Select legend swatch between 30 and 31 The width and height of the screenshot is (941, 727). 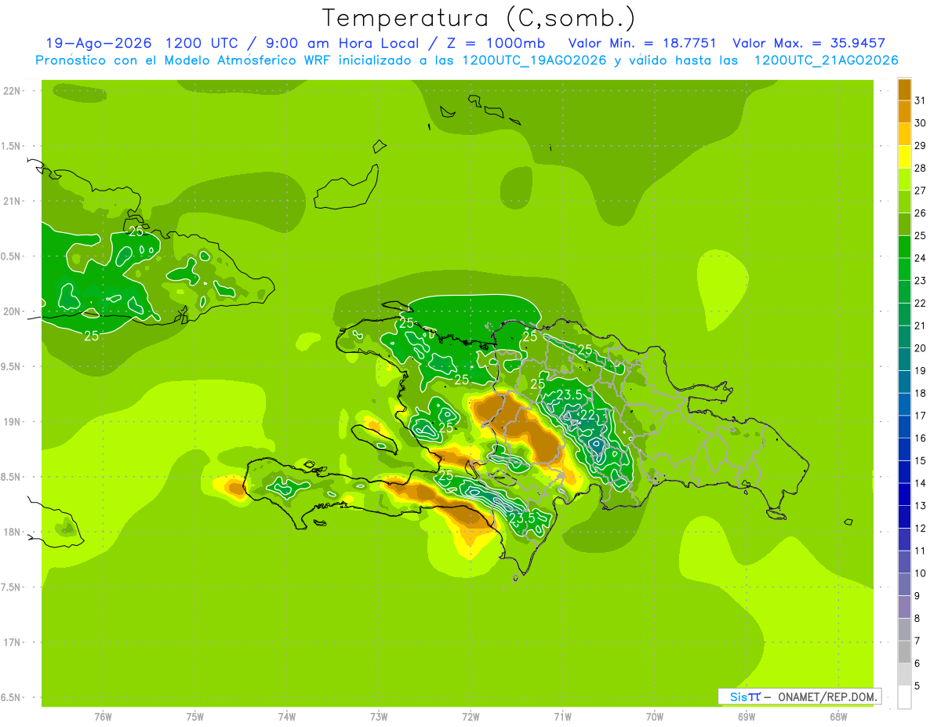coord(904,112)
